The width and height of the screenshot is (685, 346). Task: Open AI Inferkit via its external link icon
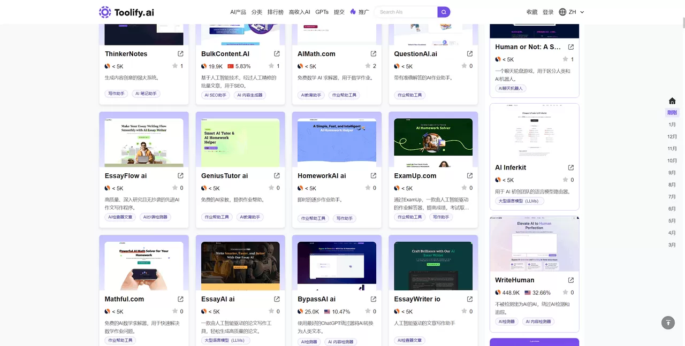[x=570, y=167]
